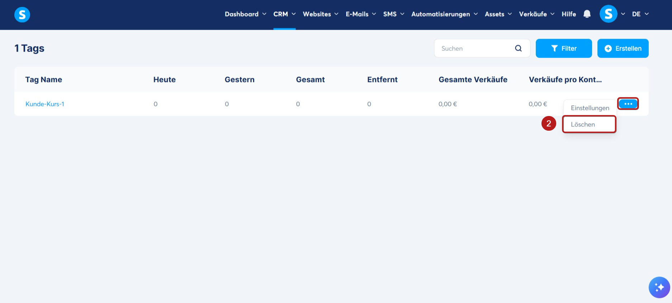
Task: Click the Gesamte Verkäufe column header
Action: (x=473, y=80)
